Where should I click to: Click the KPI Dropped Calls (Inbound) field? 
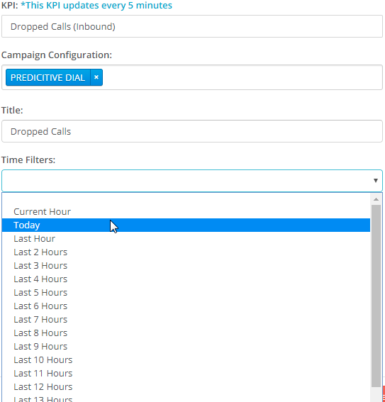click(x=192, y=26)
